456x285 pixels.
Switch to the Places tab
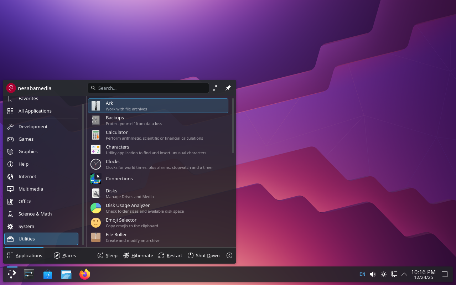pos(65,255)
